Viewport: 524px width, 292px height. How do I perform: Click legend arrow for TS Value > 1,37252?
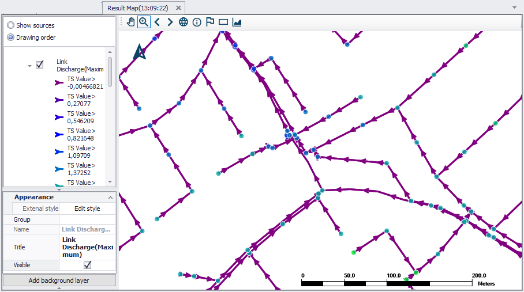pyautogui.click(x=59, y=169)
